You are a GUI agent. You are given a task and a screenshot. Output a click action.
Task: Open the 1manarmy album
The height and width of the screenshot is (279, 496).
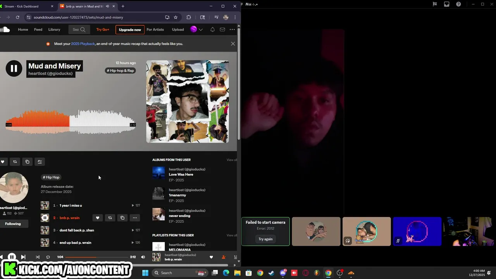click(x=177, y=195)
